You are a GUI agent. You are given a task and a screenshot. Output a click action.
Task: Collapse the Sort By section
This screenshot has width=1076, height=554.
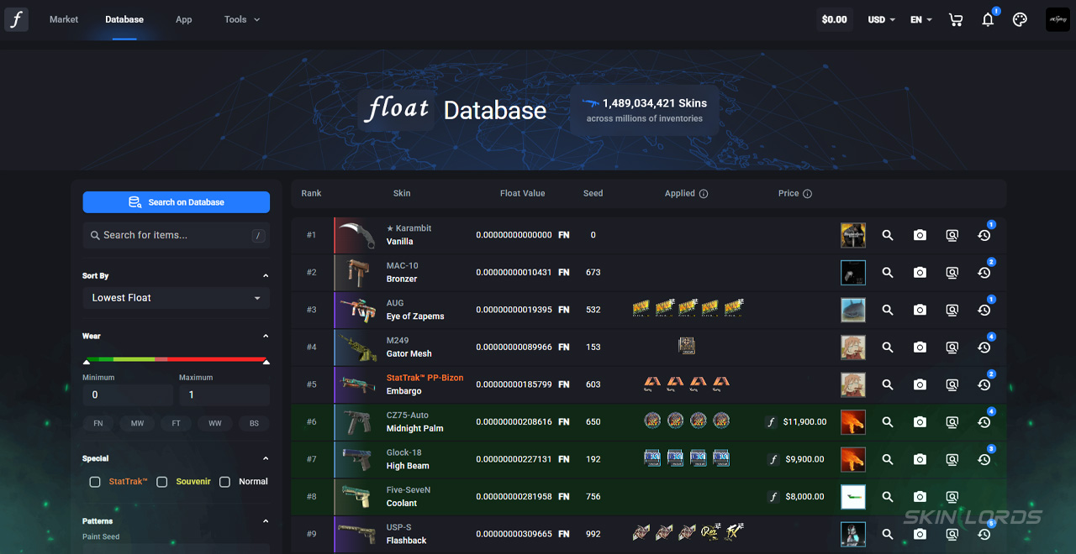266,275
